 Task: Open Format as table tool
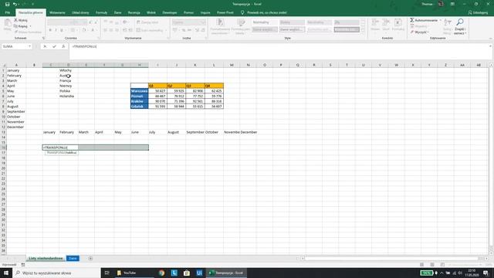pos(241,26)
